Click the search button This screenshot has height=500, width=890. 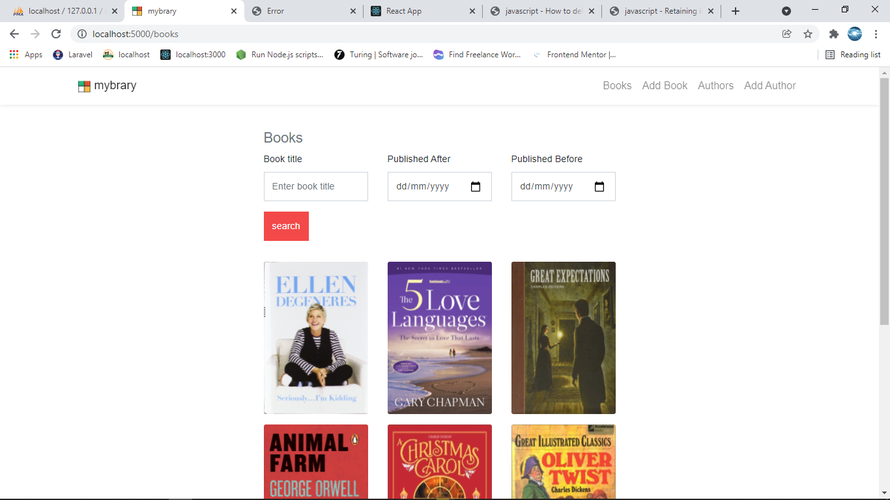pos(286,226)
